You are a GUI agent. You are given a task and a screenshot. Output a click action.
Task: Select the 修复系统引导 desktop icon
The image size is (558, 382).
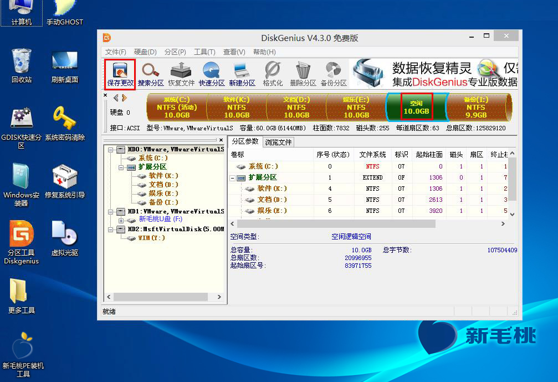click(x=65, y=181)
